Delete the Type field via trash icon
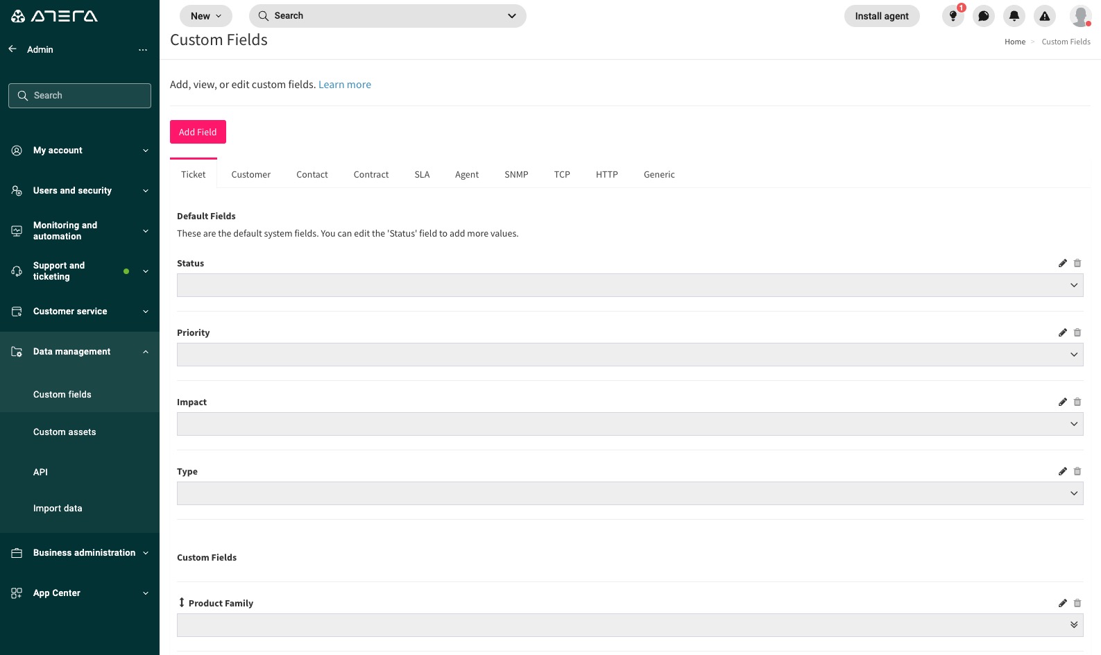This screenshot has height=655, width=1101. 1077,471
